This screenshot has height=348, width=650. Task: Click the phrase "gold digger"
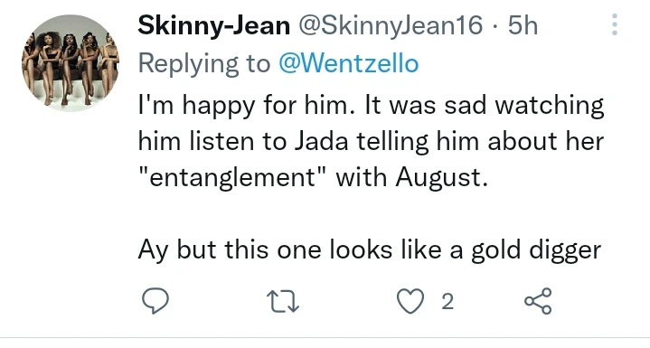pyautogui.click(x=536, y=250)
